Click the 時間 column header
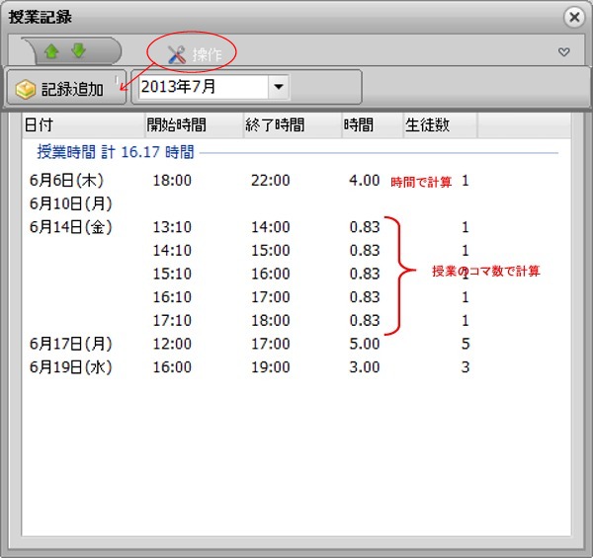 pos(373,125)
